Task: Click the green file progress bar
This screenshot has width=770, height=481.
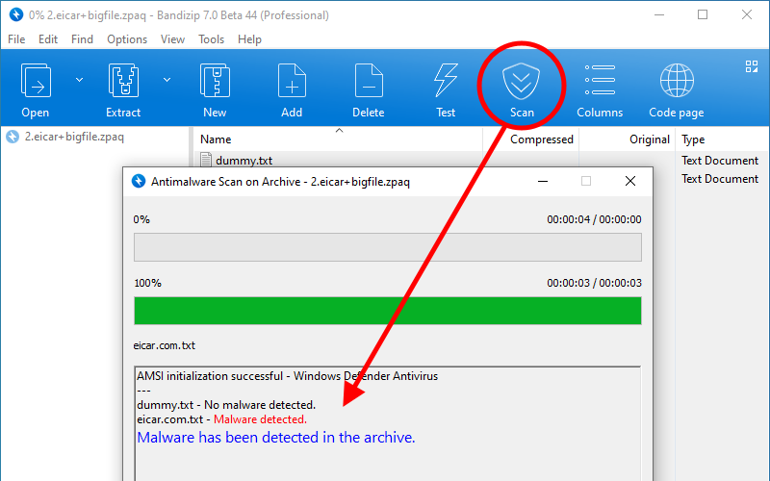Action: pyautogui.click(x=387, y=311)
